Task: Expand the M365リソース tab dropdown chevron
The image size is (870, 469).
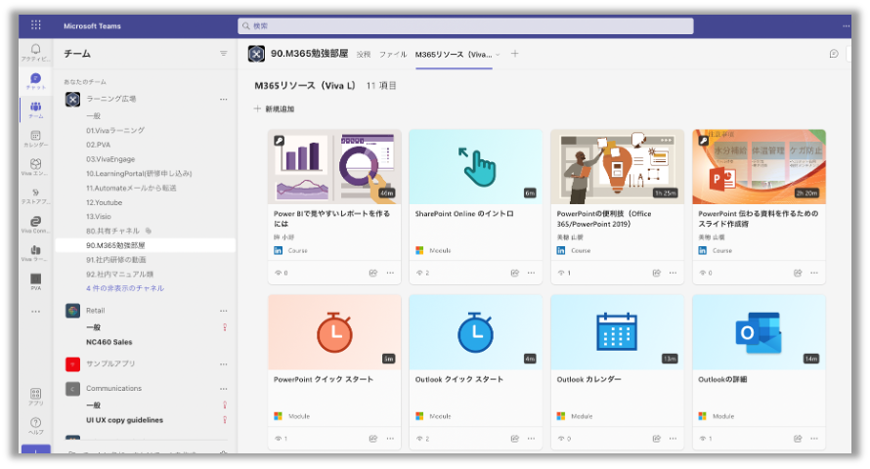Action: (x=498, y=55)
